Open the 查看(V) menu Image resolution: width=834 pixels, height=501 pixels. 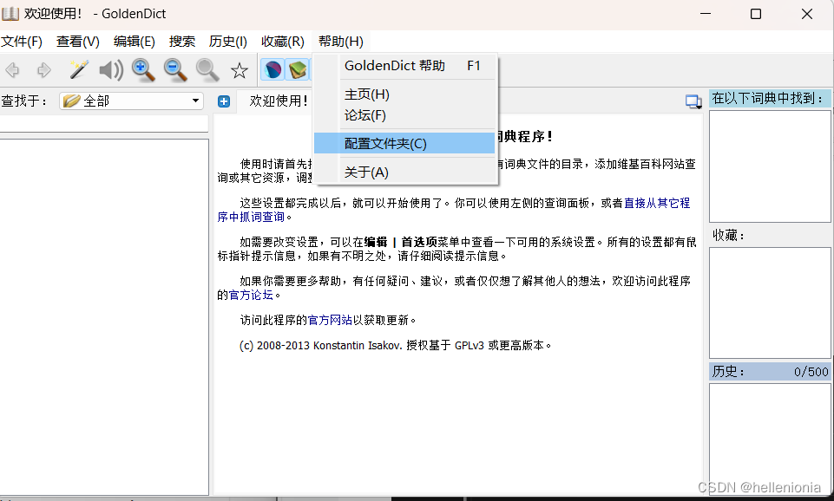click(x=77, y=42)
